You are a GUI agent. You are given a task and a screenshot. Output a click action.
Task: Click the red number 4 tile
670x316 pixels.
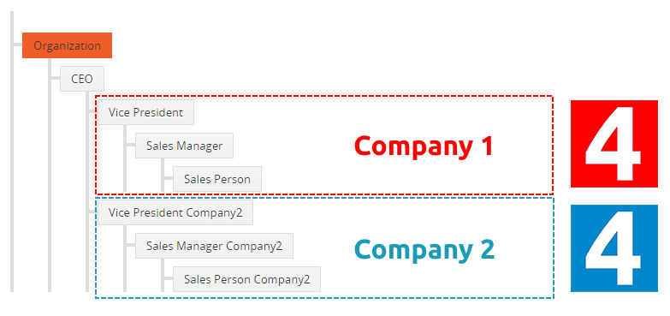(614, 144)
